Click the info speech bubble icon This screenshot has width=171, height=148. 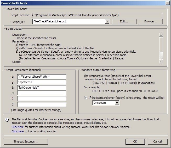pyautogui.click(x=7, y=120)
